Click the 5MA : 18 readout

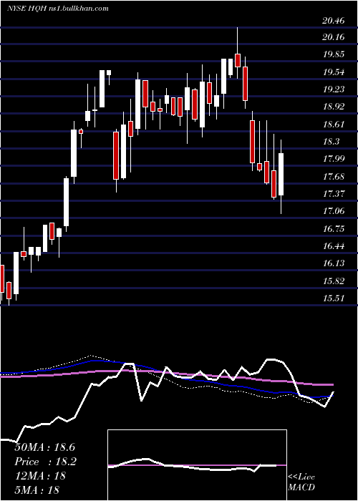(x=37, y=490)
